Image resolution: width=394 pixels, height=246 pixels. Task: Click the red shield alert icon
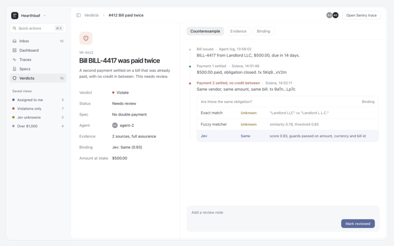tap(86, 38)
